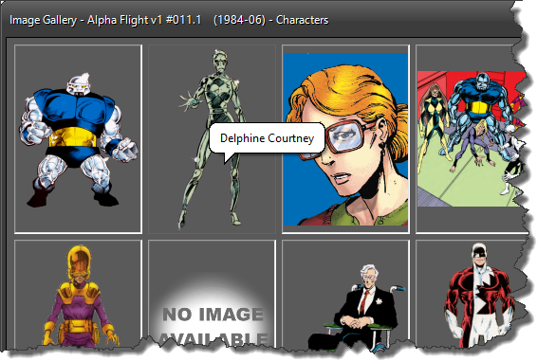
Task: Open the red and white maple leaf hero thumbnail
Action: 472,295
